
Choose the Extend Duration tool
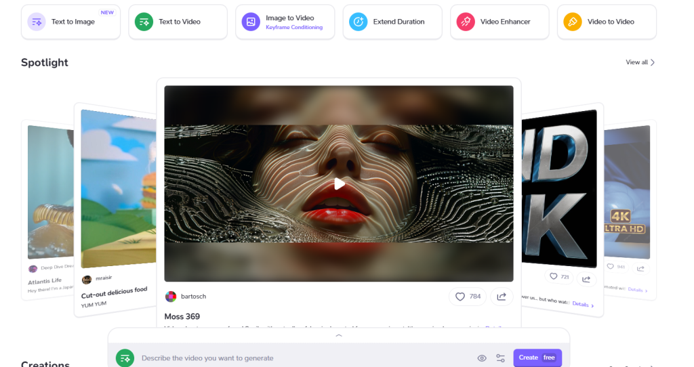coord(392,22)
